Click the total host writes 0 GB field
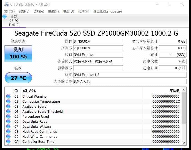The width and height of the screenshot is (191, 150). pyautogui.click(x=173, y=48)
